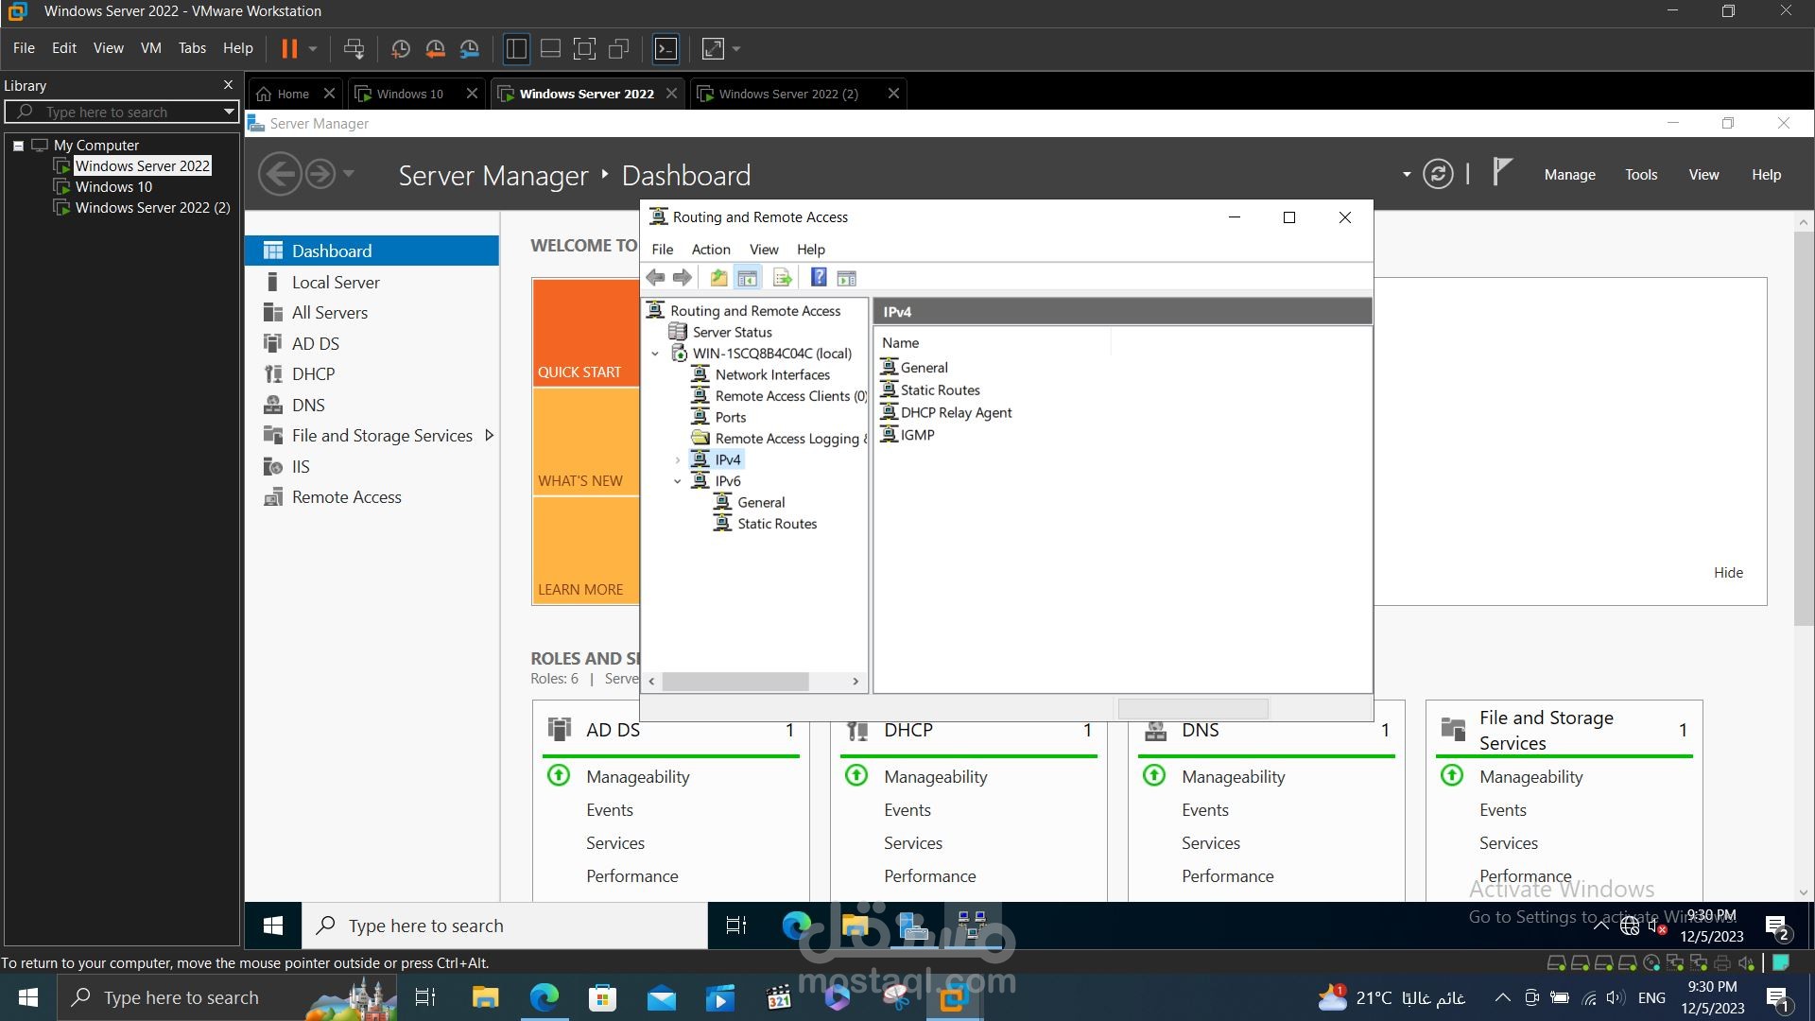The width and height of the screenshot is (1815, 1021).
Task: Click the Hide link on welcome tile
Action: click(x=1728, y=573)
